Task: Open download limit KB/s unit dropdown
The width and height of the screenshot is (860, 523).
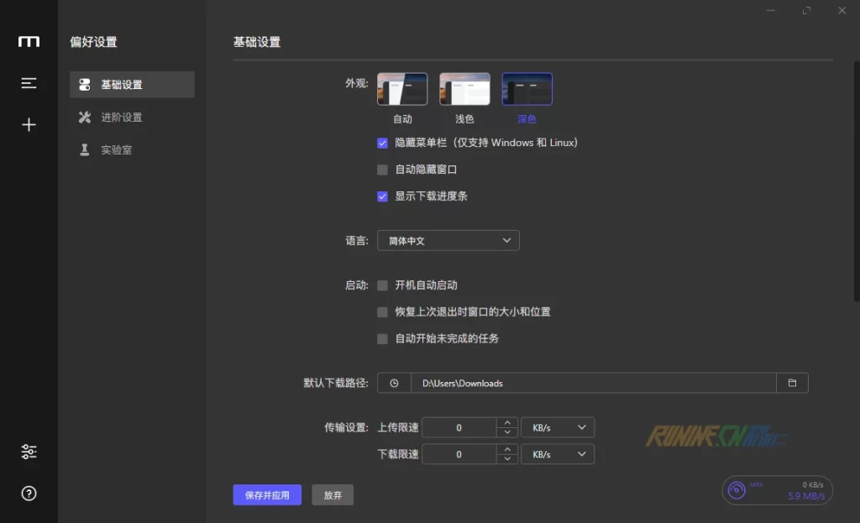Action: point(557,454)
